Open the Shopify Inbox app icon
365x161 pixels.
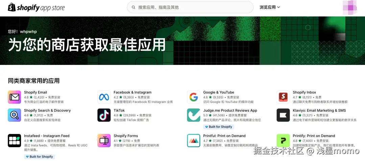pos(283,97)
